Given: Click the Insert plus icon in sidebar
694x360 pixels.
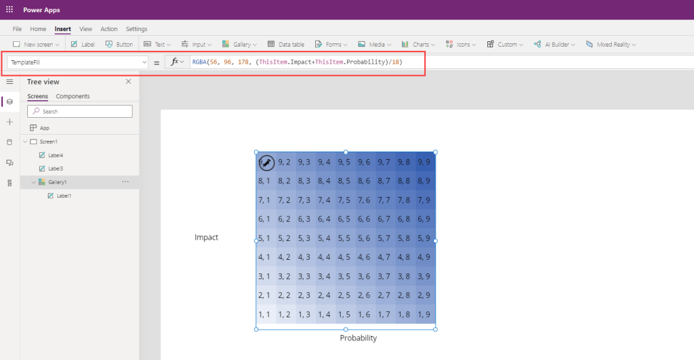Looking at the screenshot, I should tap(9, 122).
